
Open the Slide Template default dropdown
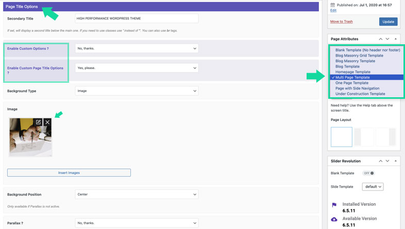point(373,186)
